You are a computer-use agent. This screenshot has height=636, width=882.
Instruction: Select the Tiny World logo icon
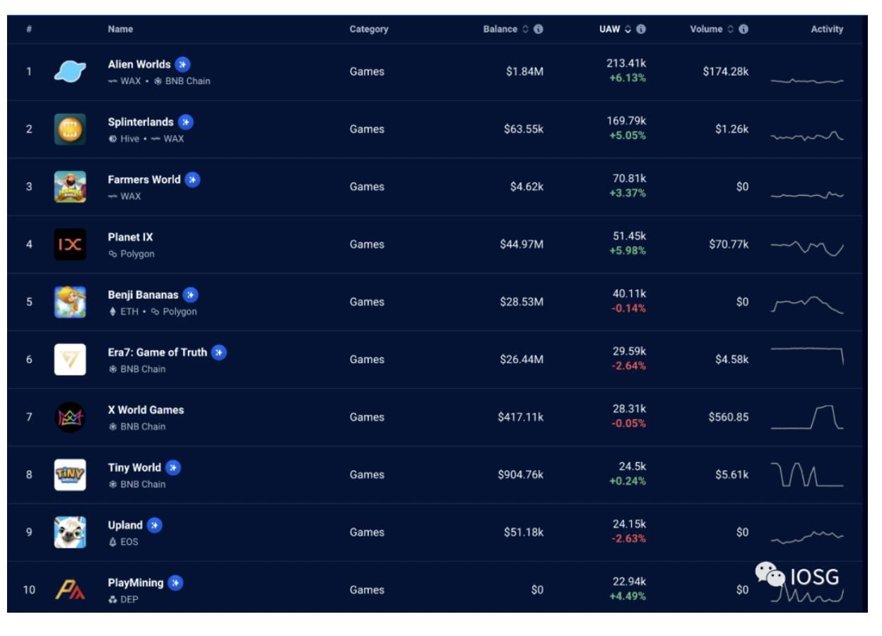(x=70, y=475)
